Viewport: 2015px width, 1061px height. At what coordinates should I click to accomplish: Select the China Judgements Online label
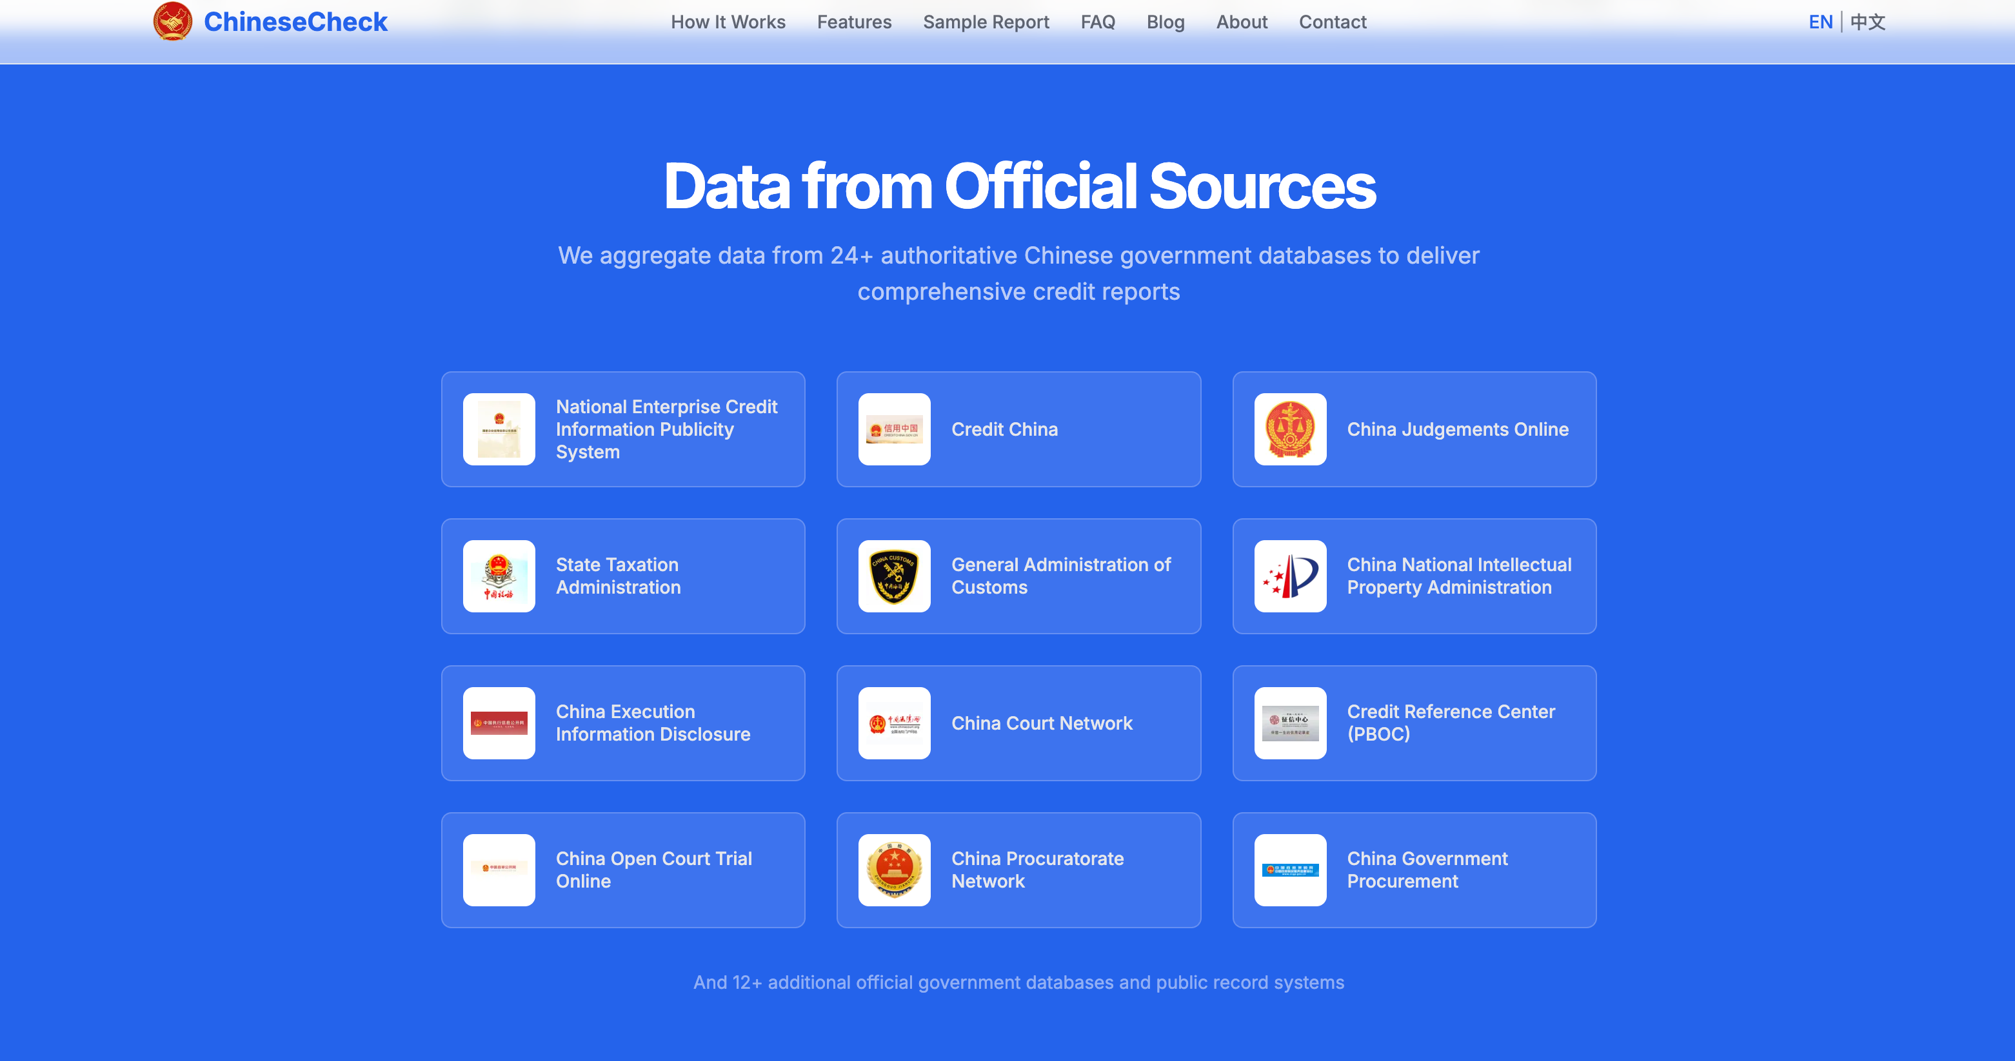point(1457,429)
